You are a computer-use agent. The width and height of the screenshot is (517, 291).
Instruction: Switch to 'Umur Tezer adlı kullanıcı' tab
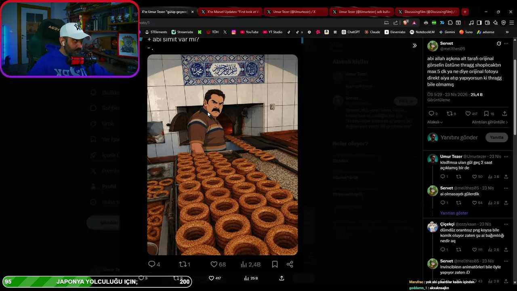(361, 12)
